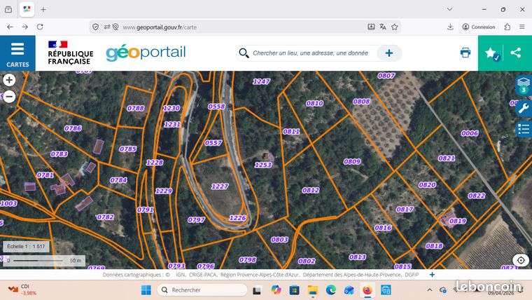Print the map using printer icon
The image size is (532, 300).
[x=465, y=53]
